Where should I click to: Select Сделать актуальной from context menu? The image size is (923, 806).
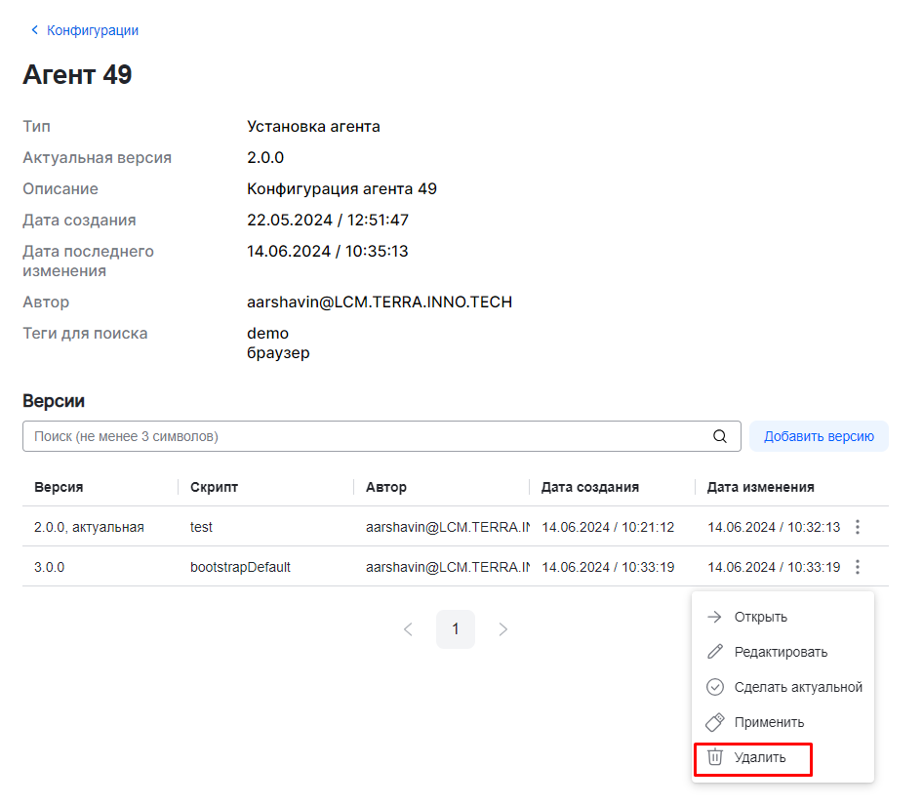point(798,687)
